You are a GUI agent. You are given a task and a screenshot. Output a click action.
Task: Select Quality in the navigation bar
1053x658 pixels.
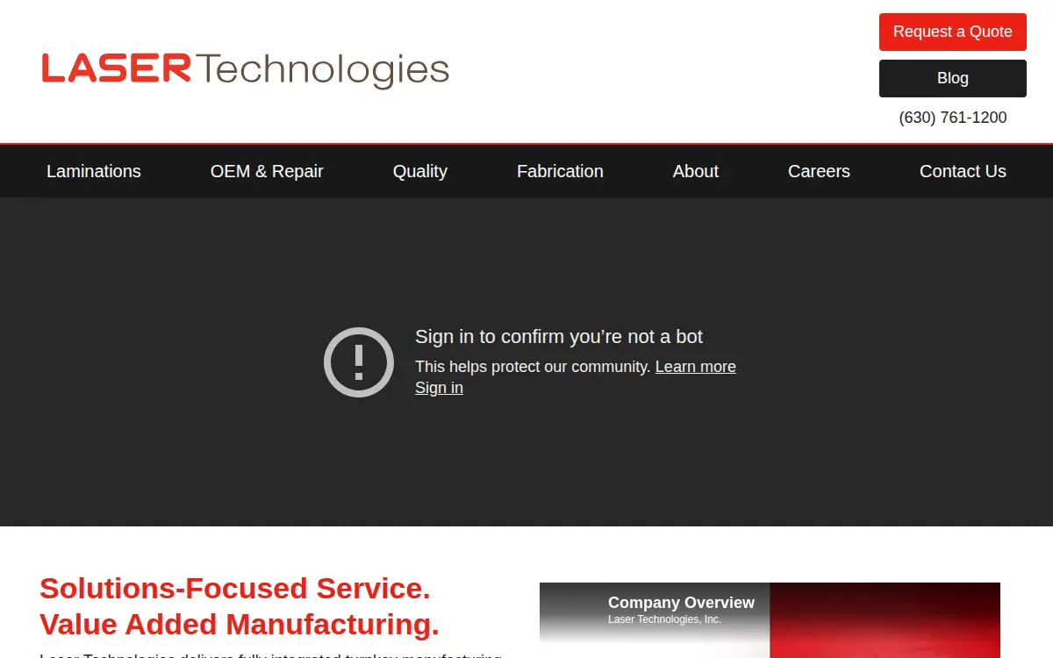420,171
